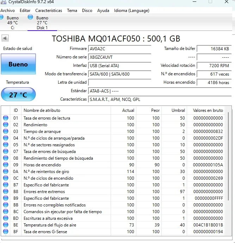This screenshot has height=243, width=235.
Task: Click the buffer size field 16384 KB
Action: tap(214, 49)
